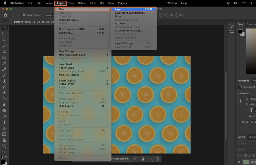Select the Type tool

pyautogui.click(x=4, y=122)
